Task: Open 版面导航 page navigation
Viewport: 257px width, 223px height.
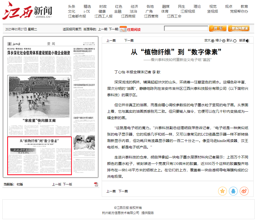Action: click(90, 29)
